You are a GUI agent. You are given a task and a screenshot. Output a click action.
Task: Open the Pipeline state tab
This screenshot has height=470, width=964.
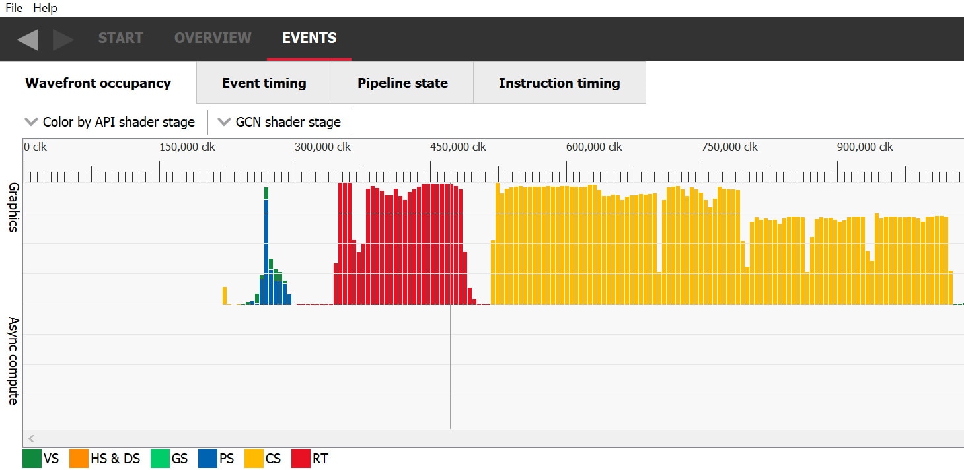point(402,83)
